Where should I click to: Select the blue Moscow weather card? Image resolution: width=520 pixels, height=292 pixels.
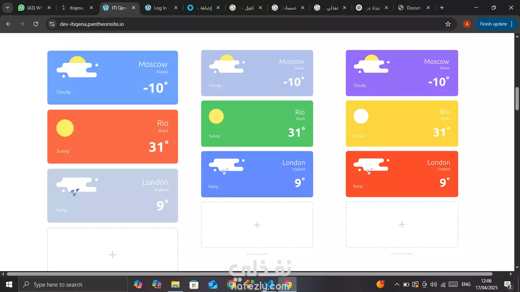(x=113, y=78)
